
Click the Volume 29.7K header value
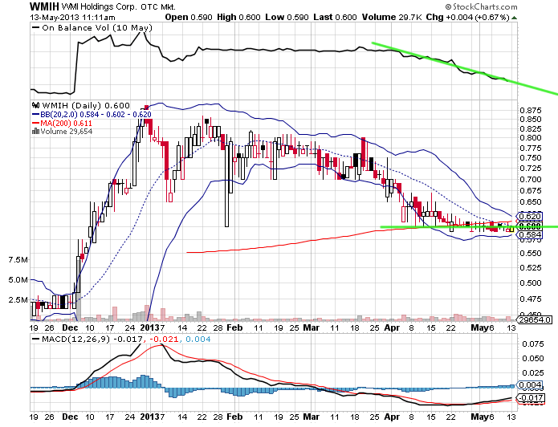point(392,17)
